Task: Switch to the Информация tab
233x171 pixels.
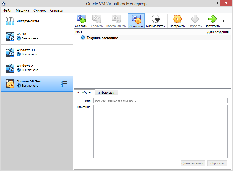Action: coord(106,93)
